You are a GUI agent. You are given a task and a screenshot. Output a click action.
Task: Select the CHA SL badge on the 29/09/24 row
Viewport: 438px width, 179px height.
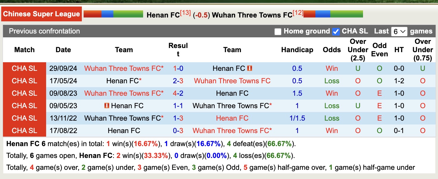[24, 68]
